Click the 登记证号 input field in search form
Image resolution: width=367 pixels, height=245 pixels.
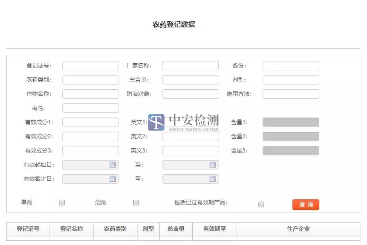tap(91, 66)
